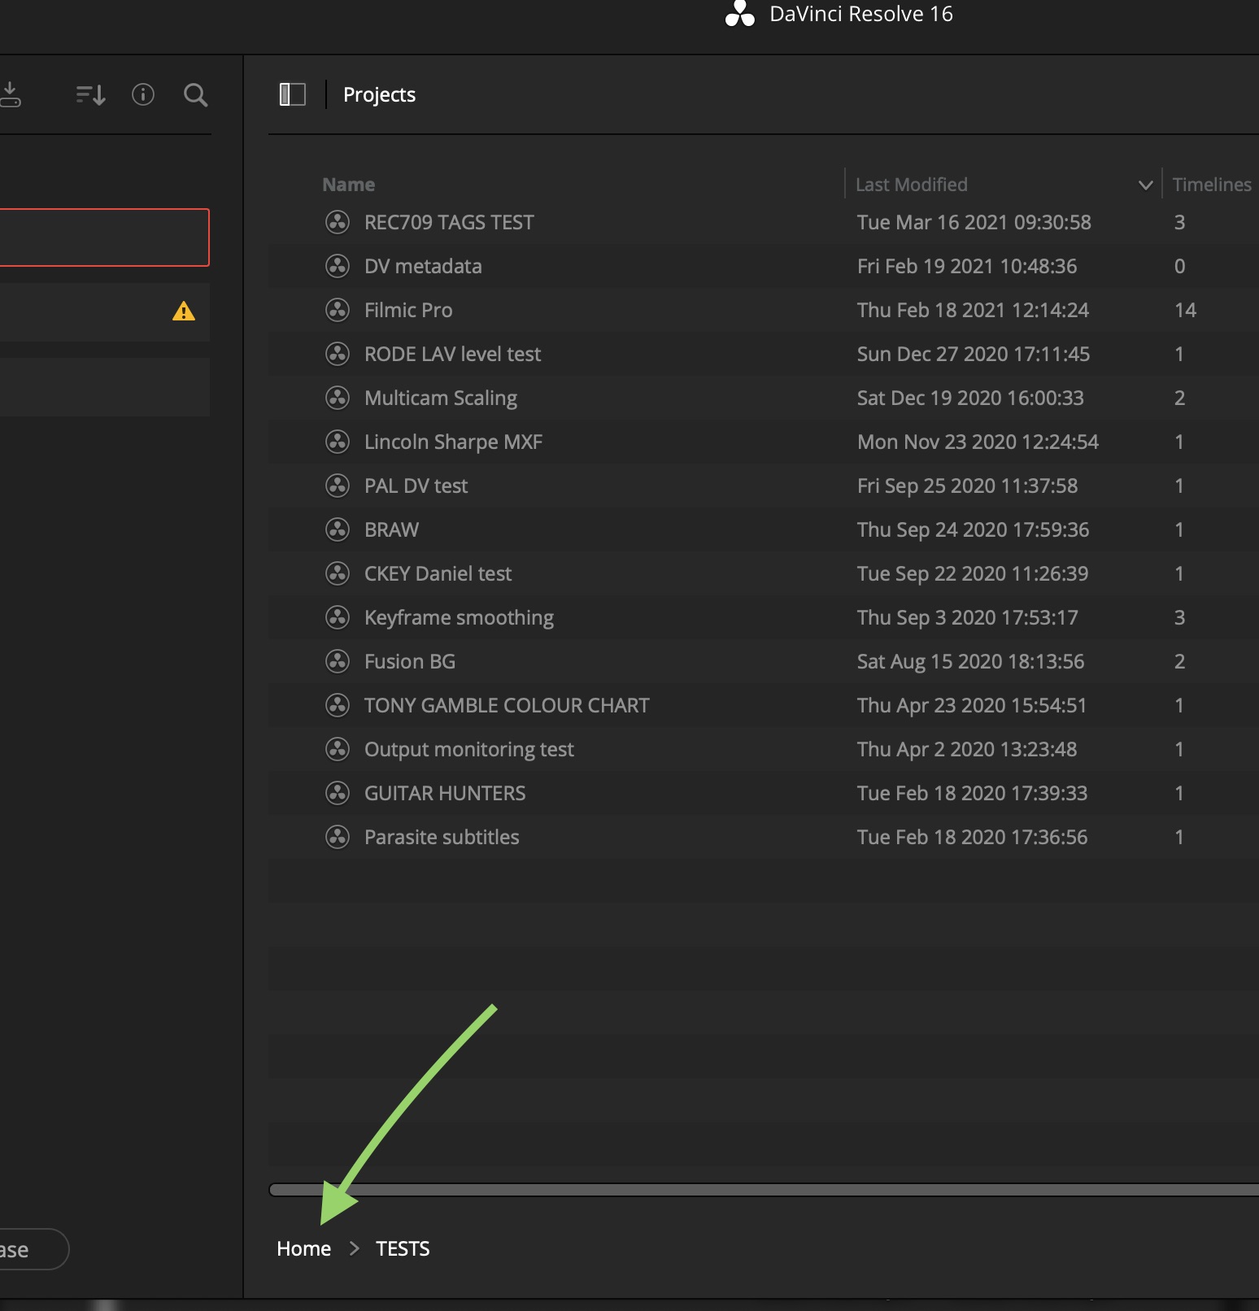This screenshot has width=1259, height=1311.
Task: Select project icon for Parasite subtitles
Action: coord(338,837)
